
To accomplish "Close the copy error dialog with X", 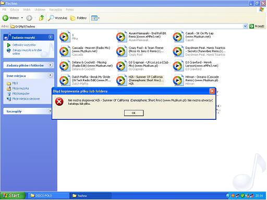I will (212, 91).
